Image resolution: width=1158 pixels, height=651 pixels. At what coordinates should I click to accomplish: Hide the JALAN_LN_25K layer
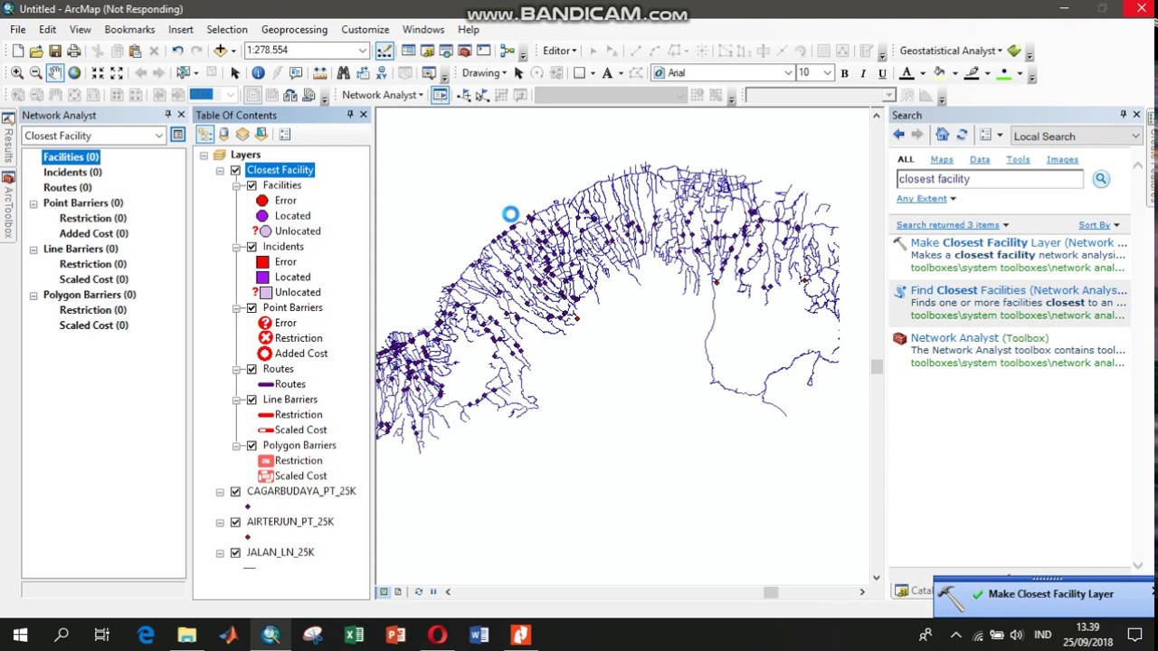236,552
